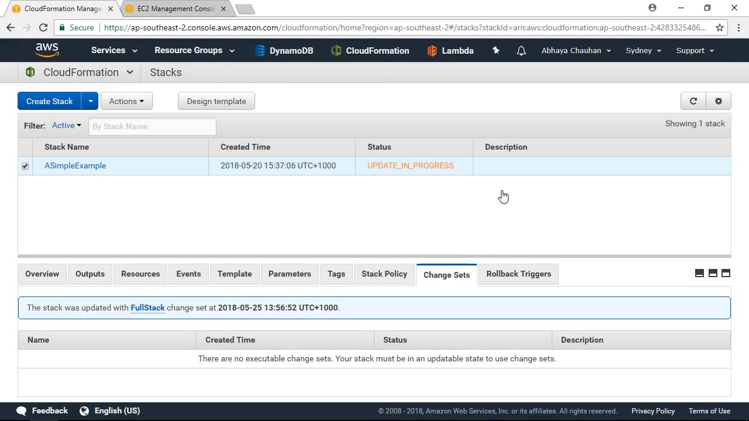Bookmark this page with the star

click(720, 27)
